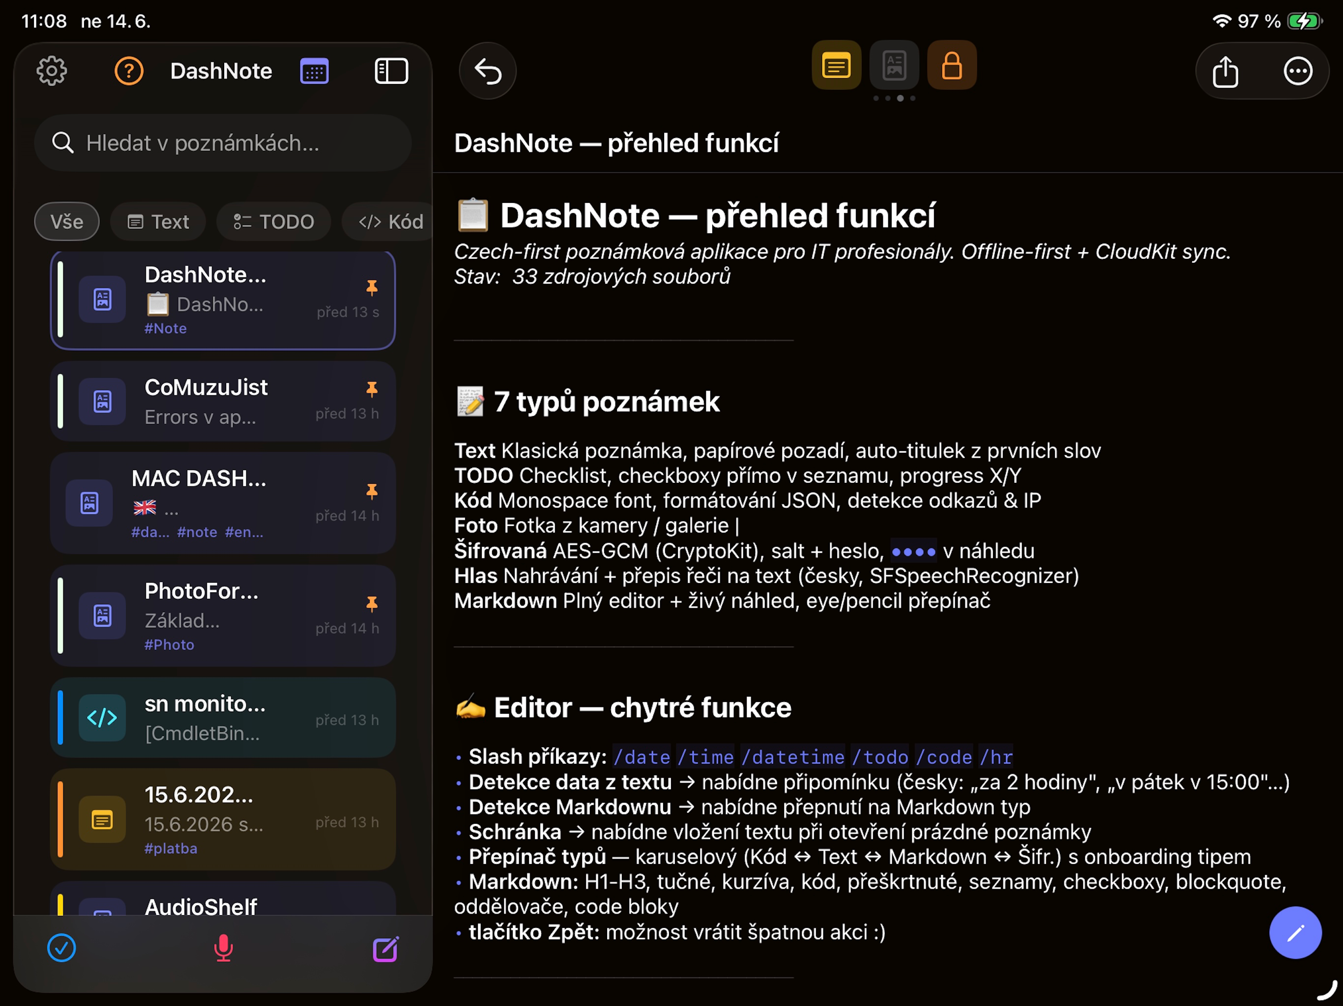Tap the undo back arrow button
Screen dimensions: 1343x1006
[x=488, y=71]
